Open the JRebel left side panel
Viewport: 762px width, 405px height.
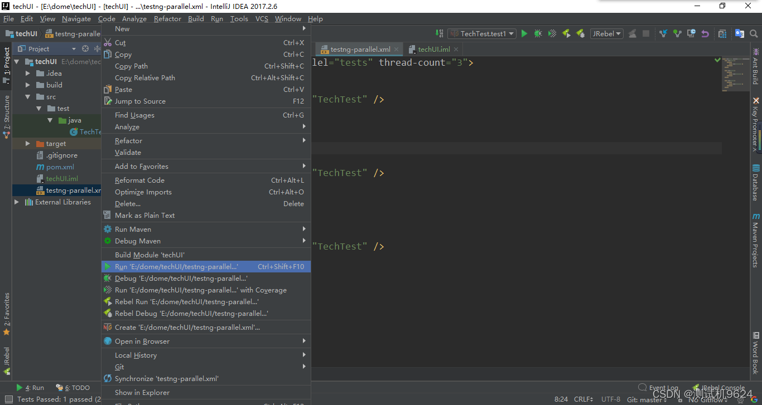[x=6, y=360]
